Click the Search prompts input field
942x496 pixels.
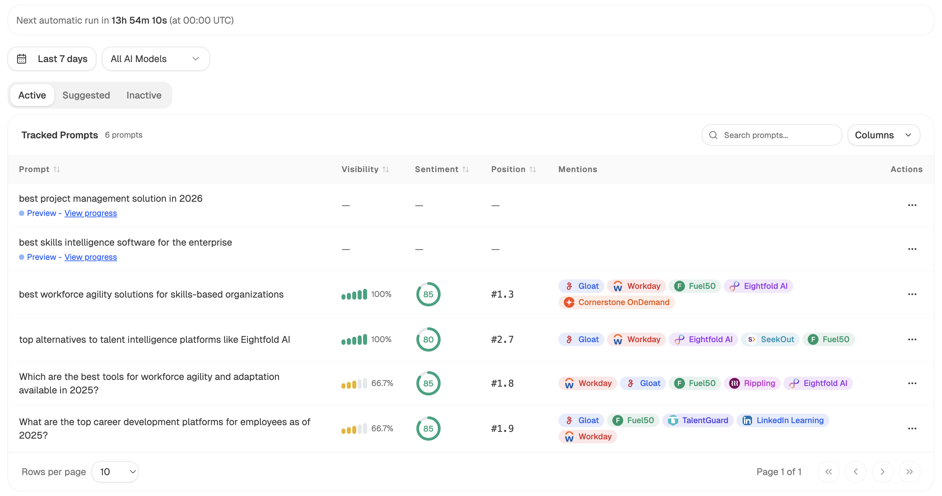(x=772, y=135)
